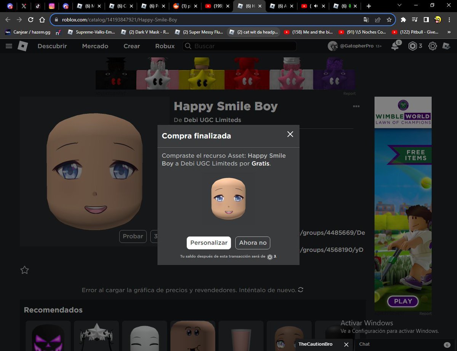Image resolution: width=457 pixels, height=351 pixels.
Task: Click the star characters banner ad
Action: click(225, 73)
